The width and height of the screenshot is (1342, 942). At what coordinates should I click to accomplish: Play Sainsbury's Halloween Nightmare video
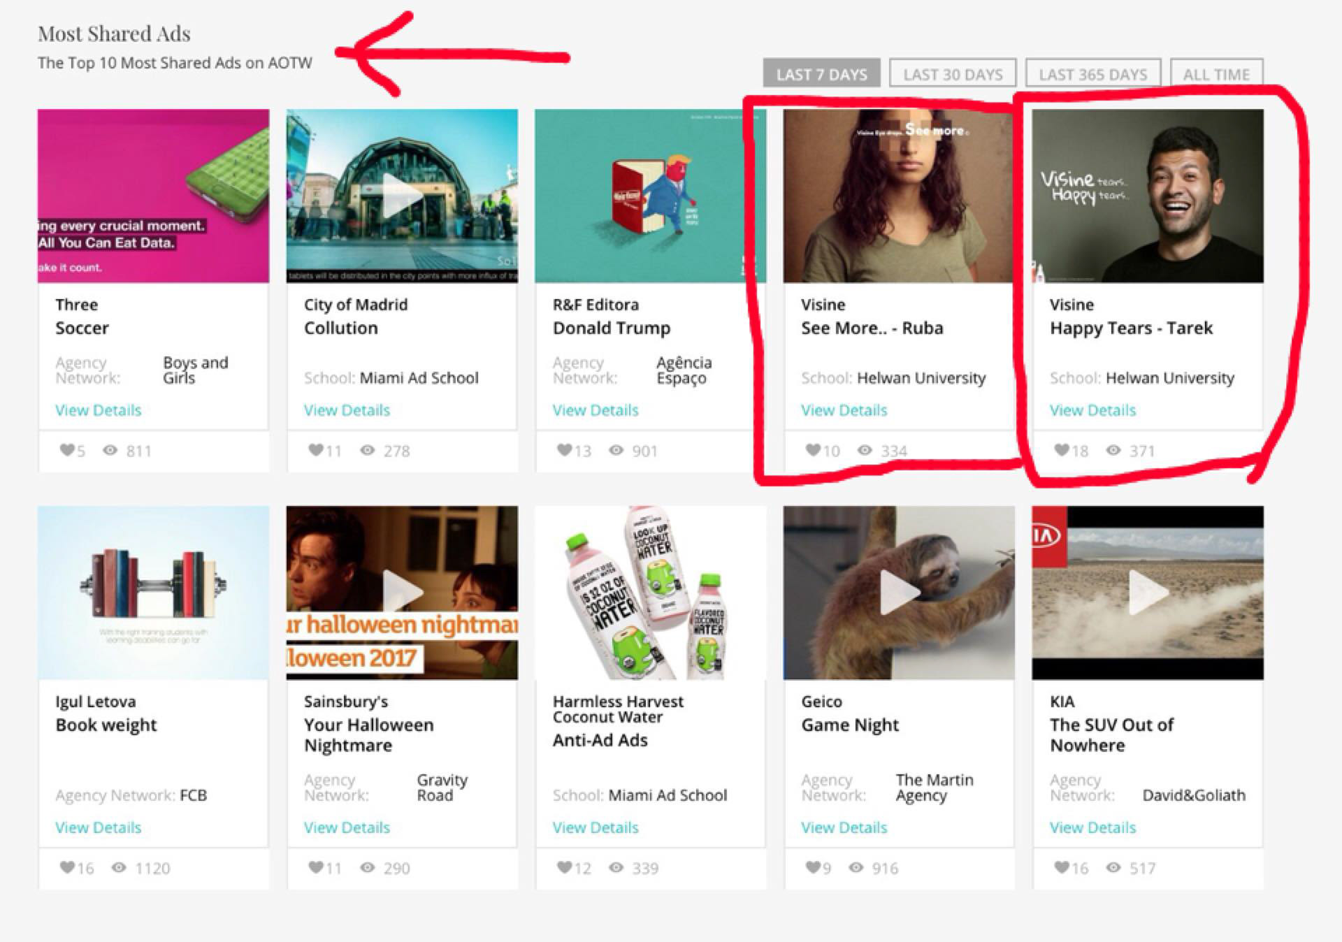tap(401, 592)
